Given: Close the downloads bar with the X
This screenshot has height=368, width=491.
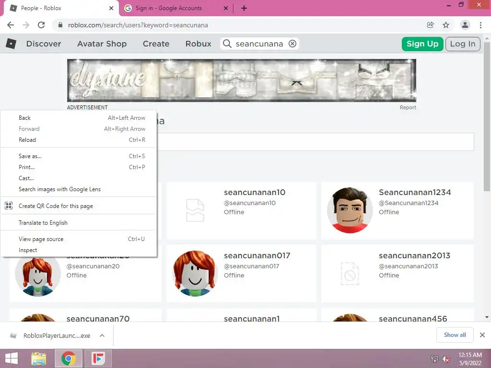Looking at the screenshot, I should pos(482,335).
